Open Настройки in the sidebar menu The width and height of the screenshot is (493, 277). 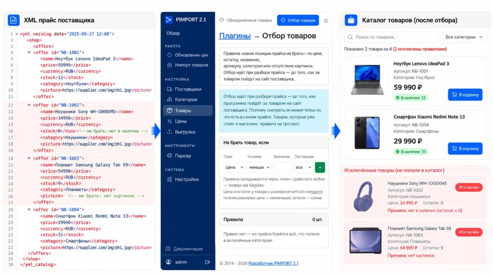click(x=188, y=179)
